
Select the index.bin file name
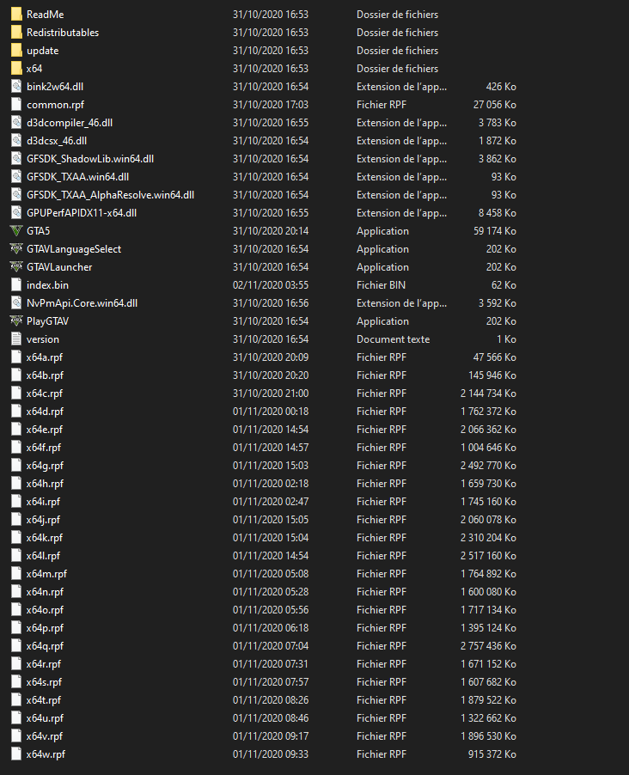[47, 284]
